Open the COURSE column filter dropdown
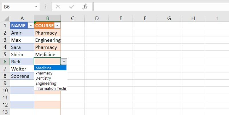 coord(57,26)
